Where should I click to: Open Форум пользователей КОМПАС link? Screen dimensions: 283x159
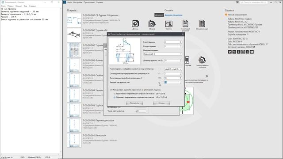(244, 31)
